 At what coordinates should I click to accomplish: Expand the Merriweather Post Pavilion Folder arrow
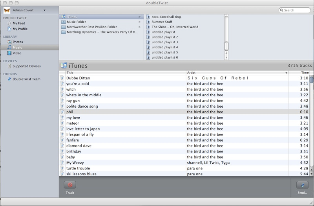(140, 27)
